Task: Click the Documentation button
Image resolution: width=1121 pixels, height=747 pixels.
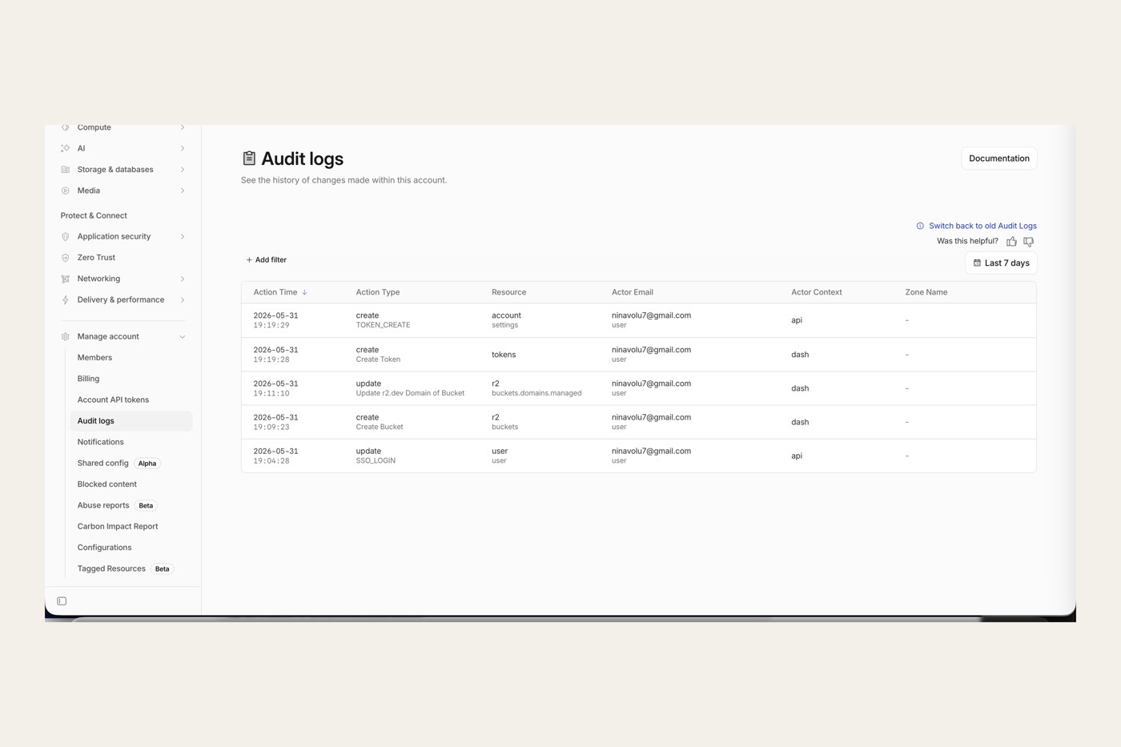Action: point(999,159)
